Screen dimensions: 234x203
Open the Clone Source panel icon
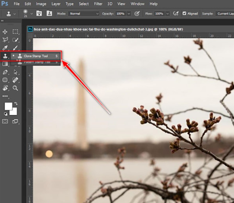[49, 14]
